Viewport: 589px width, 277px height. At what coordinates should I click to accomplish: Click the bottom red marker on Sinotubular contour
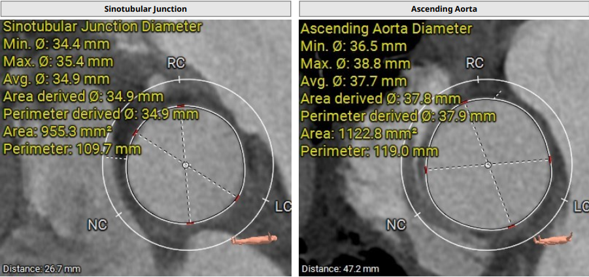[x=190, y=223]
